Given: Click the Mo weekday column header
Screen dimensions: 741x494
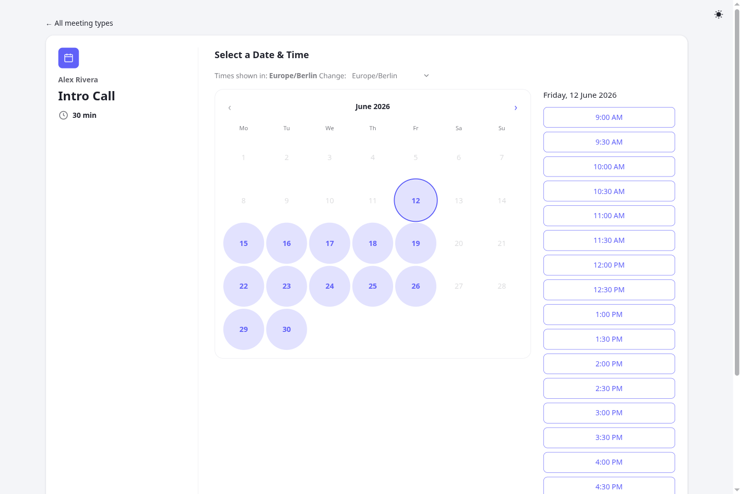Looking at the screenshot, I should pos(244,128).
